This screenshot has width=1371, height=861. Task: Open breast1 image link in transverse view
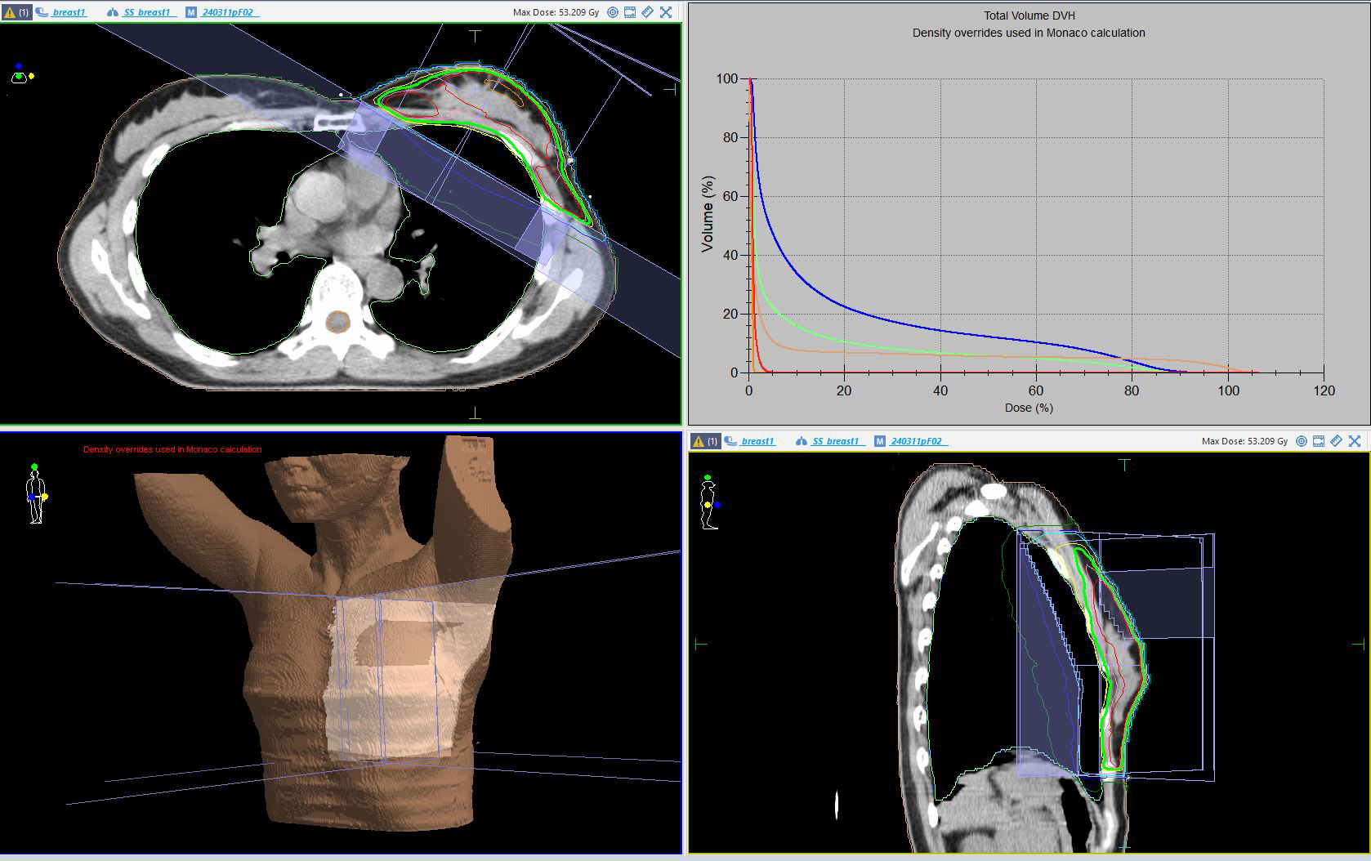pyautogui.click(x=69, y=12)
